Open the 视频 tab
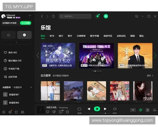This screenshot has width=158, height=127. 132,36
